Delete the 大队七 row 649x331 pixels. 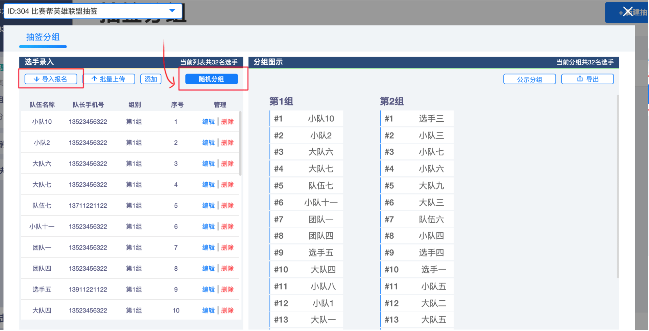click(x=227, y=185)
